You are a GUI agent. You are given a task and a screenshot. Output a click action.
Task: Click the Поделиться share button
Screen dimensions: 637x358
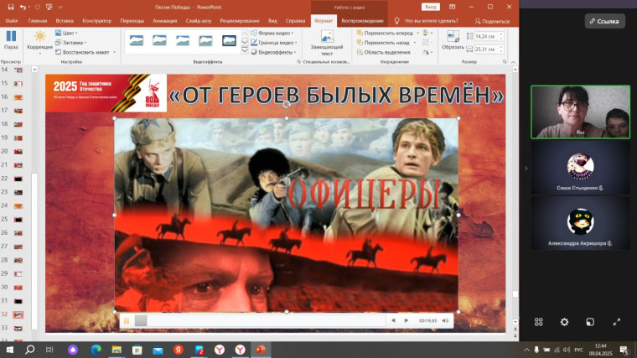point(492,21)
